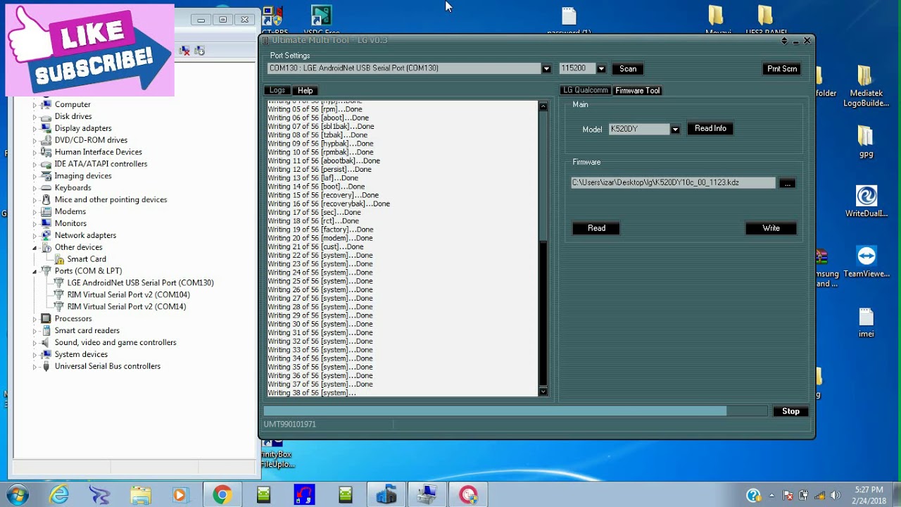Image resolution: width=901 pixels, height=507 pixels.
Task: Show hidden icons in the system tray
Action: [x=772, y=495]
